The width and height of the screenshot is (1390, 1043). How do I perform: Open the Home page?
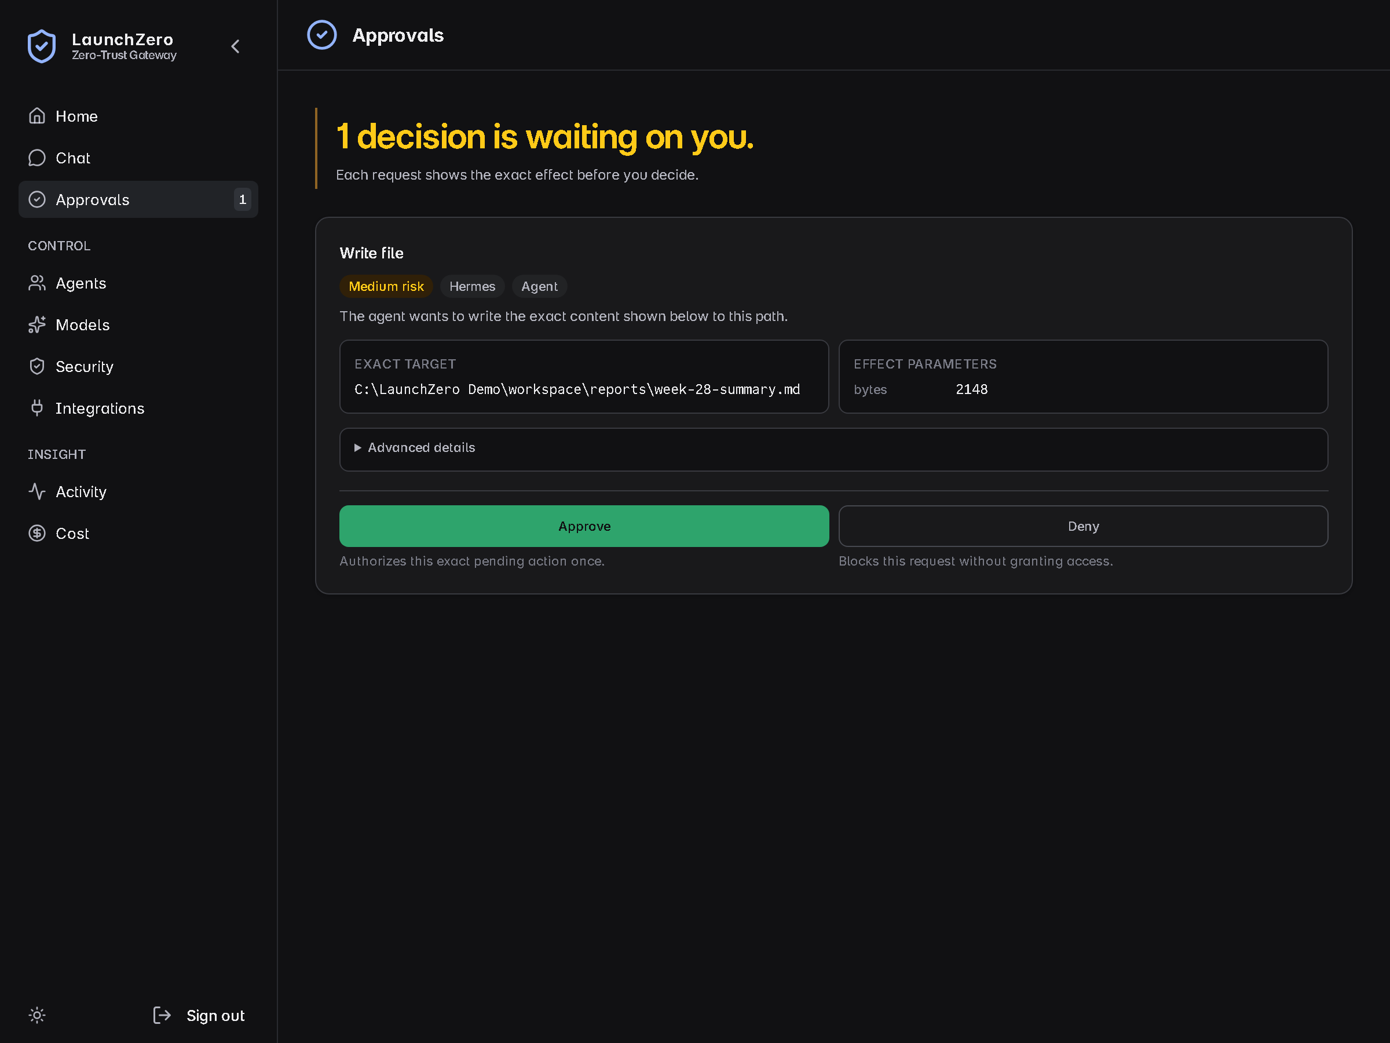coord(138,116)
